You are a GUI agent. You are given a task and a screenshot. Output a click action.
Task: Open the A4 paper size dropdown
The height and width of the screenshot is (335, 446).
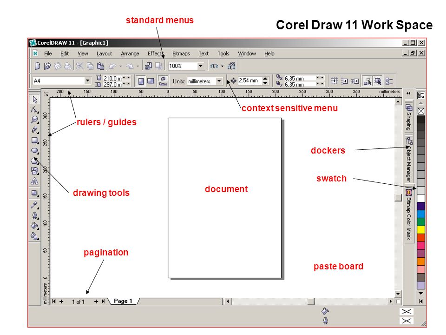pos(88,81)
